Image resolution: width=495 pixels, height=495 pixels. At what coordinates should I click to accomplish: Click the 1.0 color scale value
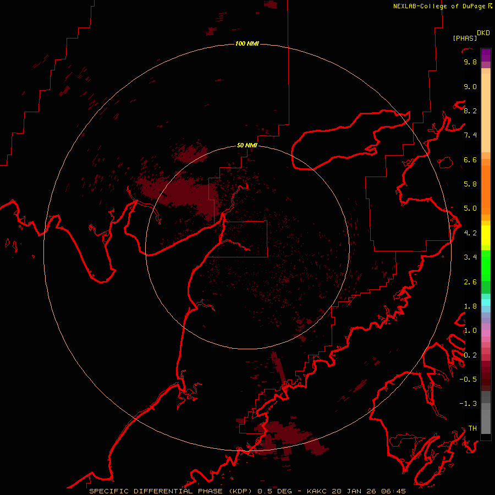(470, 331)
